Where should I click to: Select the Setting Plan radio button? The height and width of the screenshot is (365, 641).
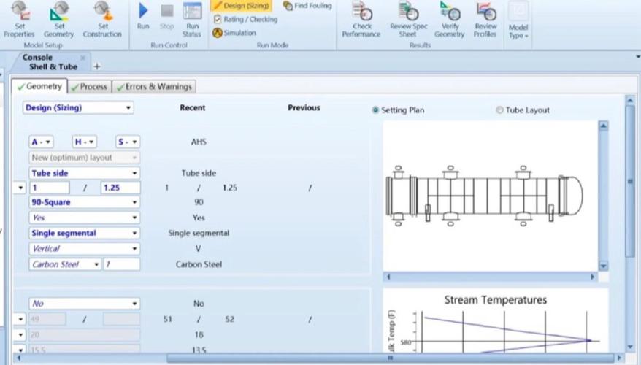pos(376,110)
